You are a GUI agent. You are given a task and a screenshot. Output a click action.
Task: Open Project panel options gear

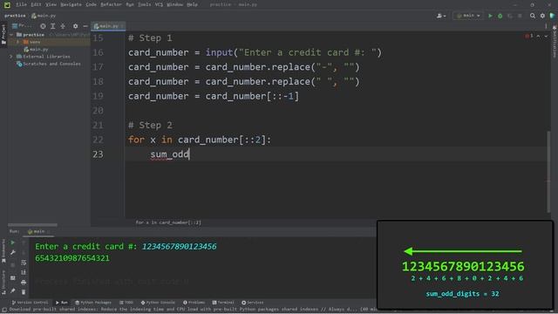coord(75,26)
